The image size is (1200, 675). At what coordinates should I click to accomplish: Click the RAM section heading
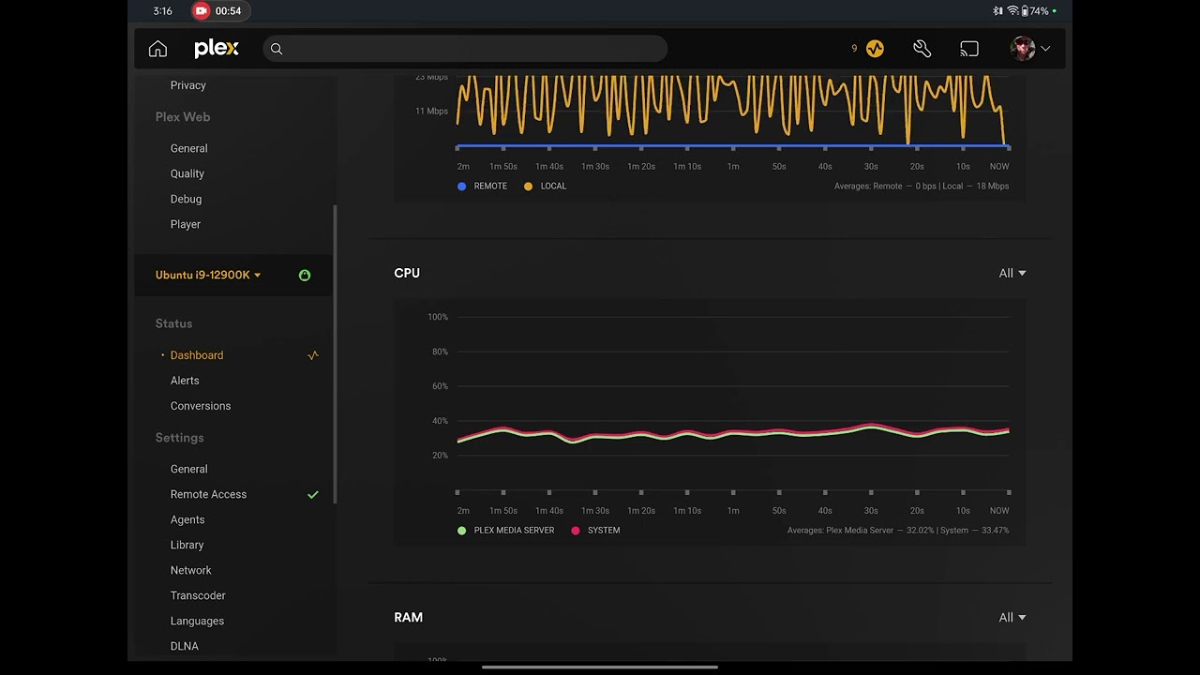[x=409, y=617]
